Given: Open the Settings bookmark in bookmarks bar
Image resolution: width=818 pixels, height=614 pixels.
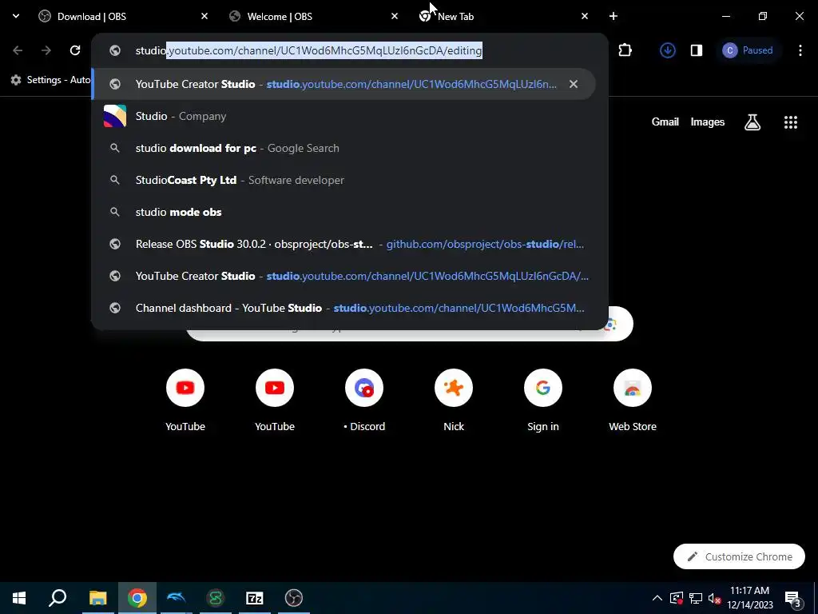Looking at the screenshot, I should pos(50,80).
